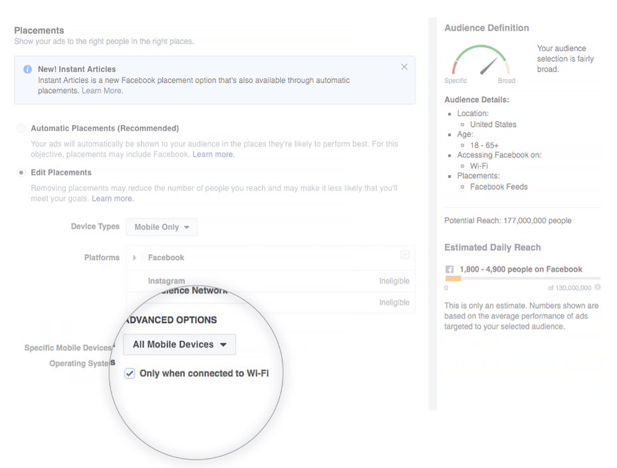Image resolution: width=617 pixels, height=468 pixels.
Task: Click the United States location entry
Action: (493, 124)
